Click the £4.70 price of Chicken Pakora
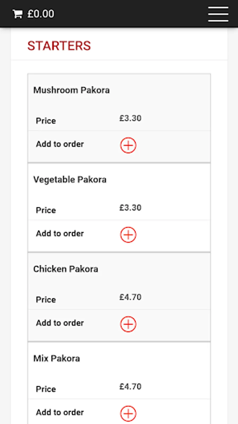The height and width of the screenshot is (424, 238). tap(130, 297)
